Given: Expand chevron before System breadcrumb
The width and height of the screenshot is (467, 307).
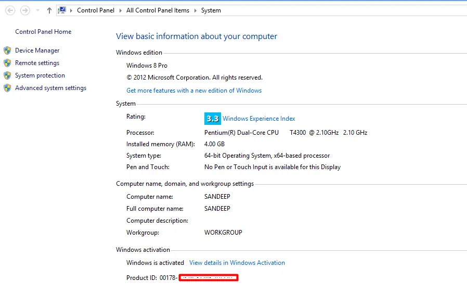Looking at the screenshot, I should [x=196, y=10].
